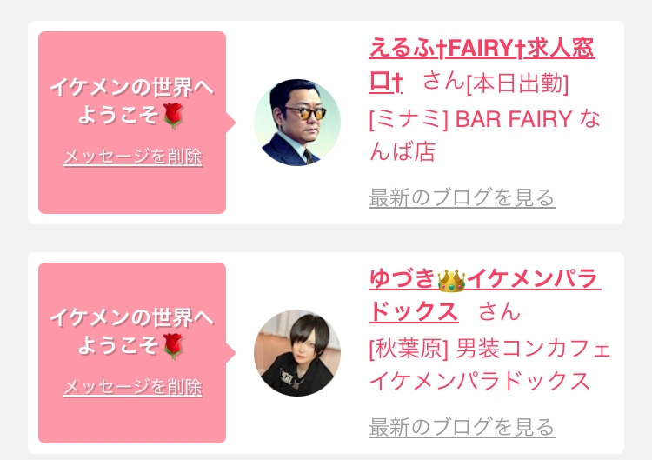Open the avatar of the man with sunglasses
652x460 pixels.
(x=297, y=123)
